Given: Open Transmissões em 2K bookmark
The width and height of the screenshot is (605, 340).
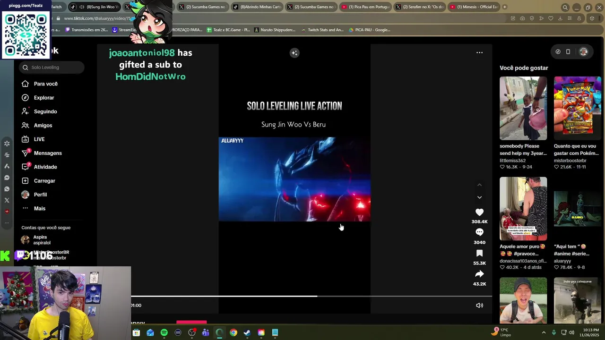Looking at the screenshot, I should coord(86,30).
